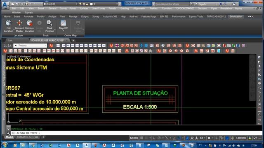Open the Help question mark icon

tap(234, 4)
